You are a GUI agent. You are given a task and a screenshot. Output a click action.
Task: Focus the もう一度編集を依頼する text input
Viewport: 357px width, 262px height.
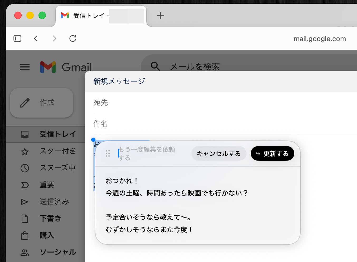pos(150,153)
